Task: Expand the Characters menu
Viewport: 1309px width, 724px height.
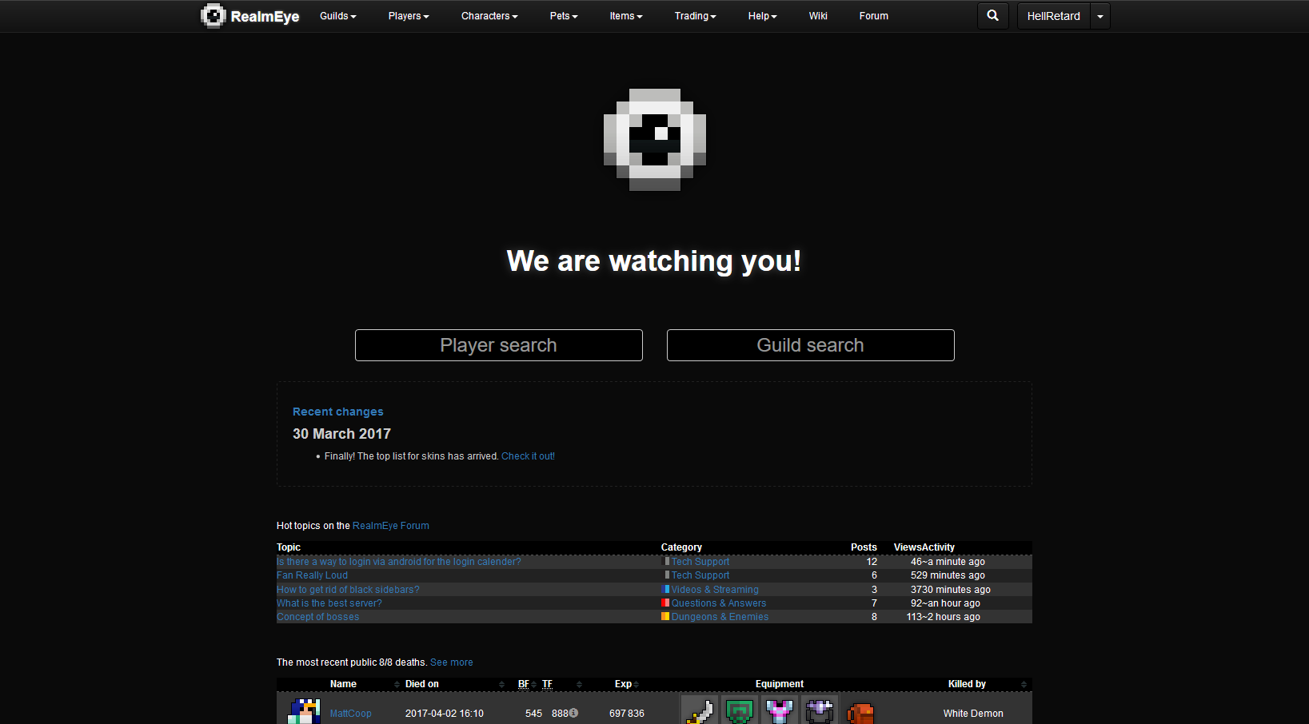Action: tap(489, 16)
